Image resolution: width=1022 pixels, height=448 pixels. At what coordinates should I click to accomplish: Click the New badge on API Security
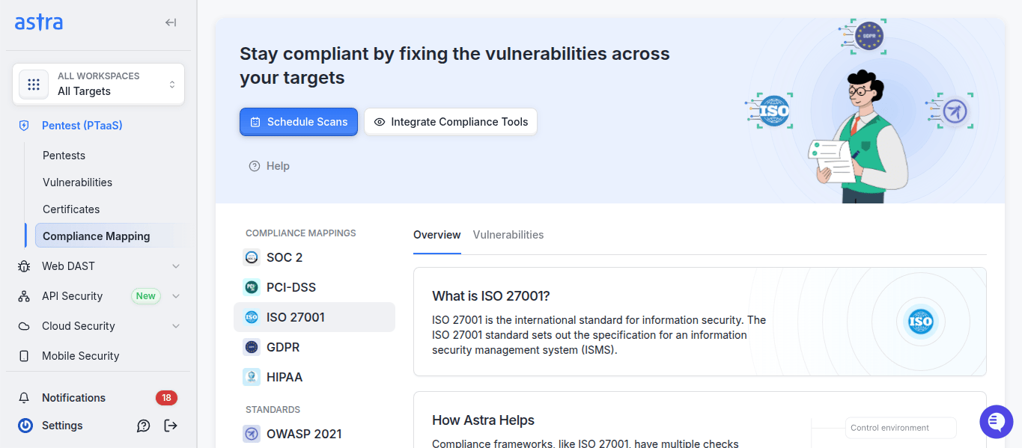click(146, 296)
